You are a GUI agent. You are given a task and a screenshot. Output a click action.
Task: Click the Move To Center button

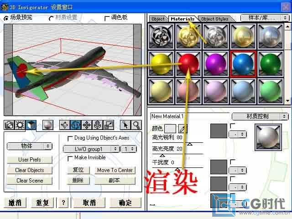tap(115, 170)
